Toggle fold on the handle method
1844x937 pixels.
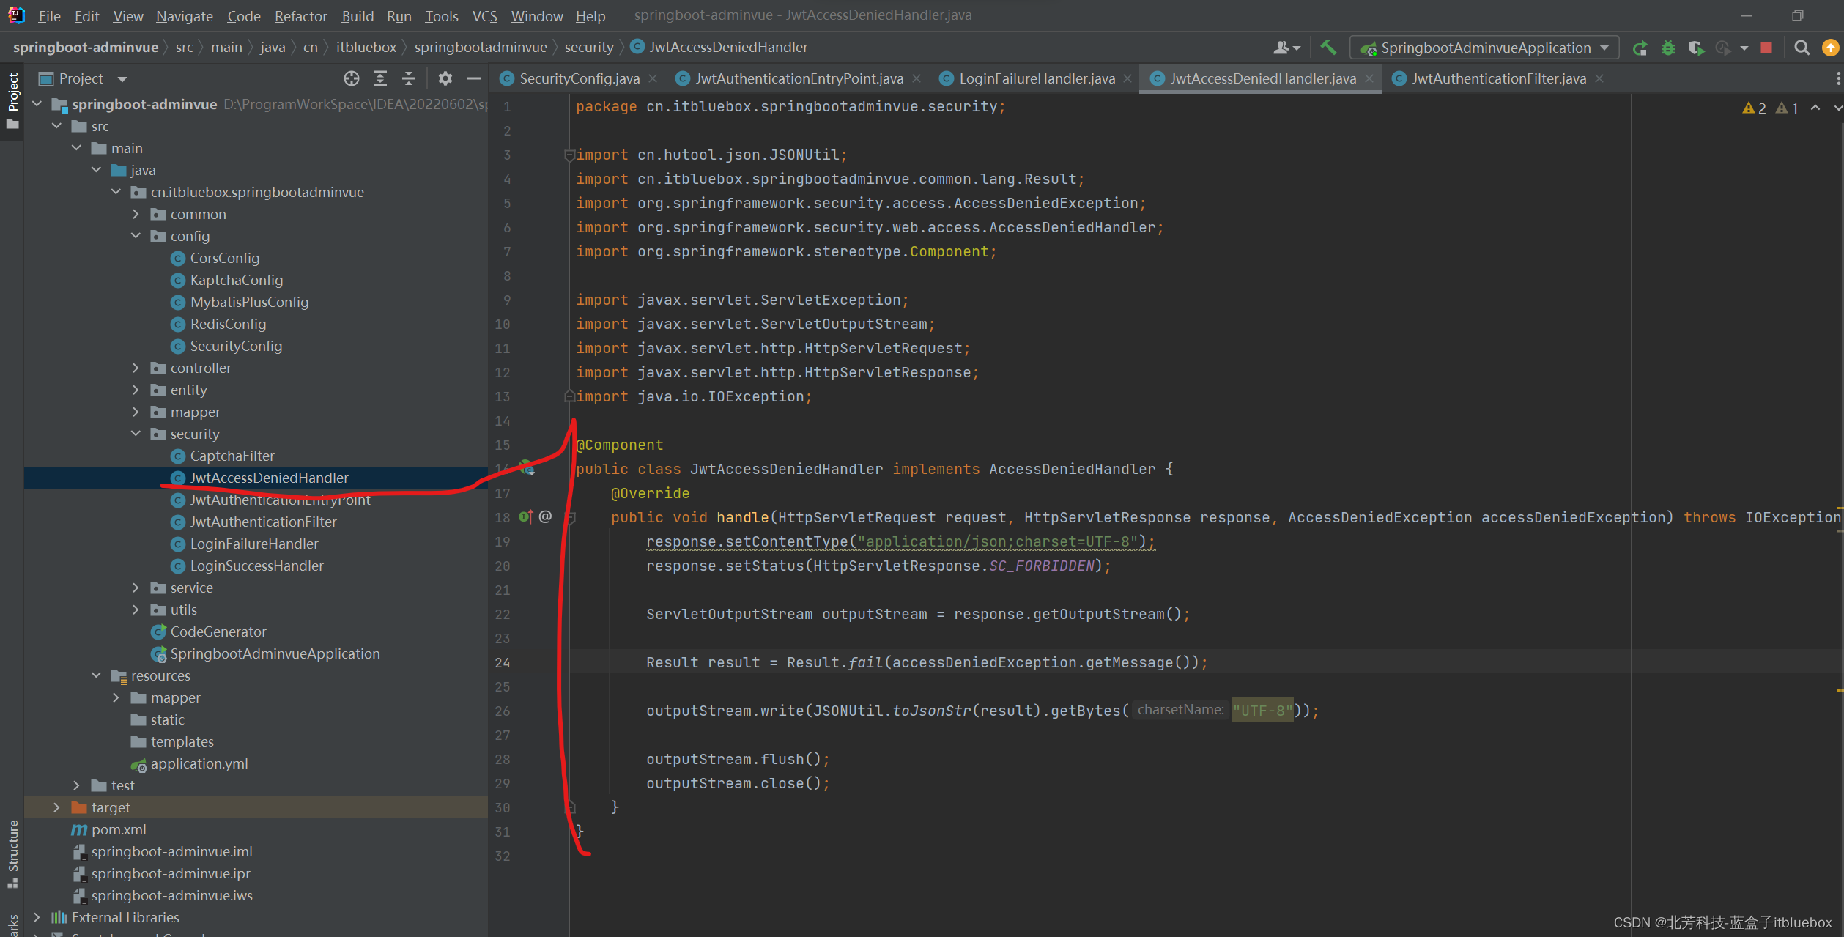tap(571, 518)
